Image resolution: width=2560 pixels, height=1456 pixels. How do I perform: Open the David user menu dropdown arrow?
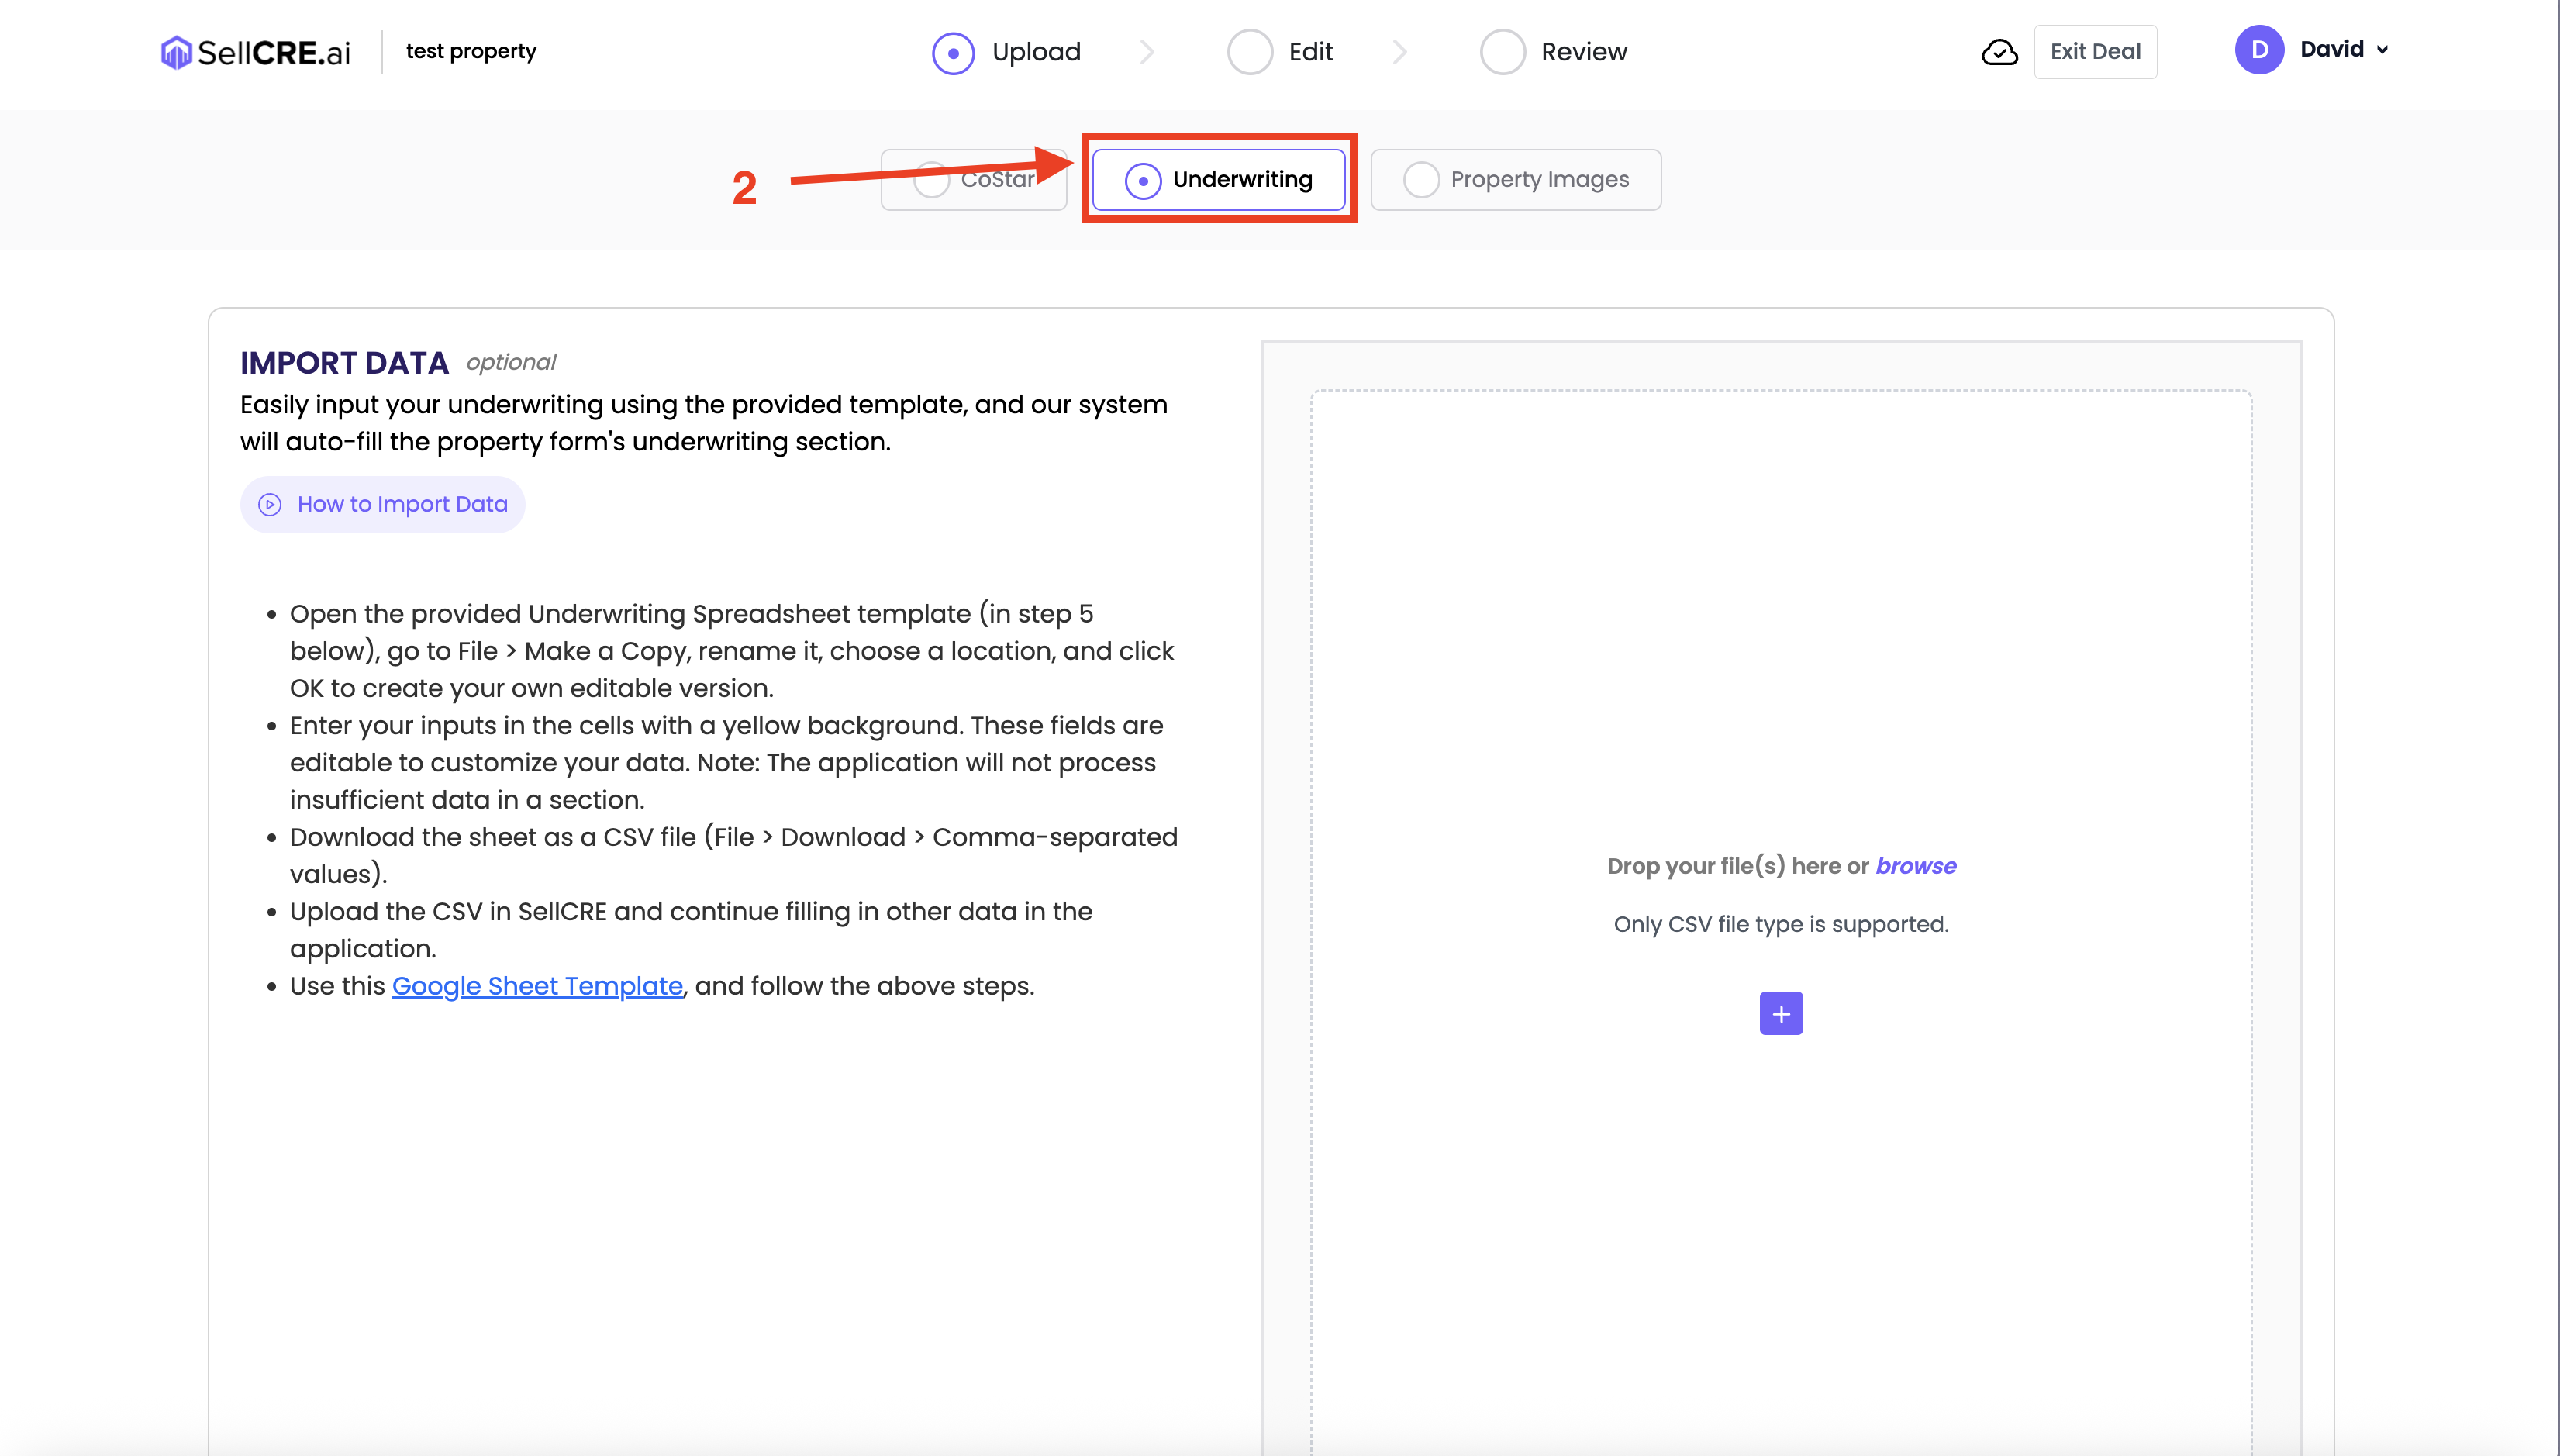click(x=2382, y=50)
